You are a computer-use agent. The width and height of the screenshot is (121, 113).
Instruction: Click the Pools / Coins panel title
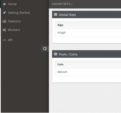point(68,54)
